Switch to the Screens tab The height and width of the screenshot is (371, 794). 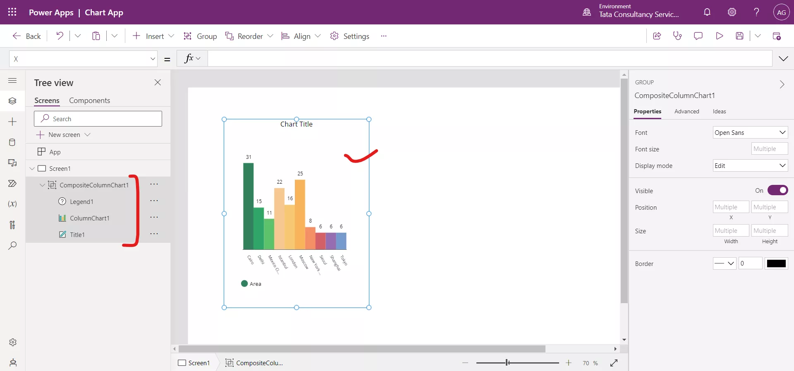[x=47, y=101]
